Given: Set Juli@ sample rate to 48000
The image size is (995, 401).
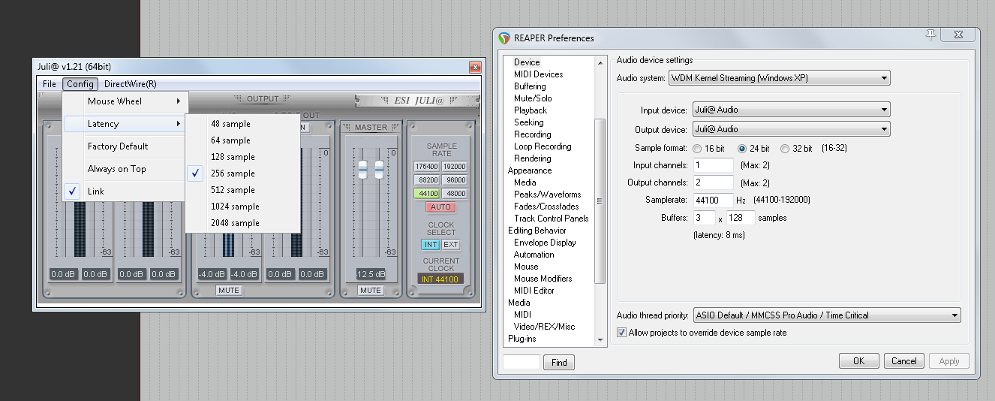Looking at the screenshot, I should [454, 194].
